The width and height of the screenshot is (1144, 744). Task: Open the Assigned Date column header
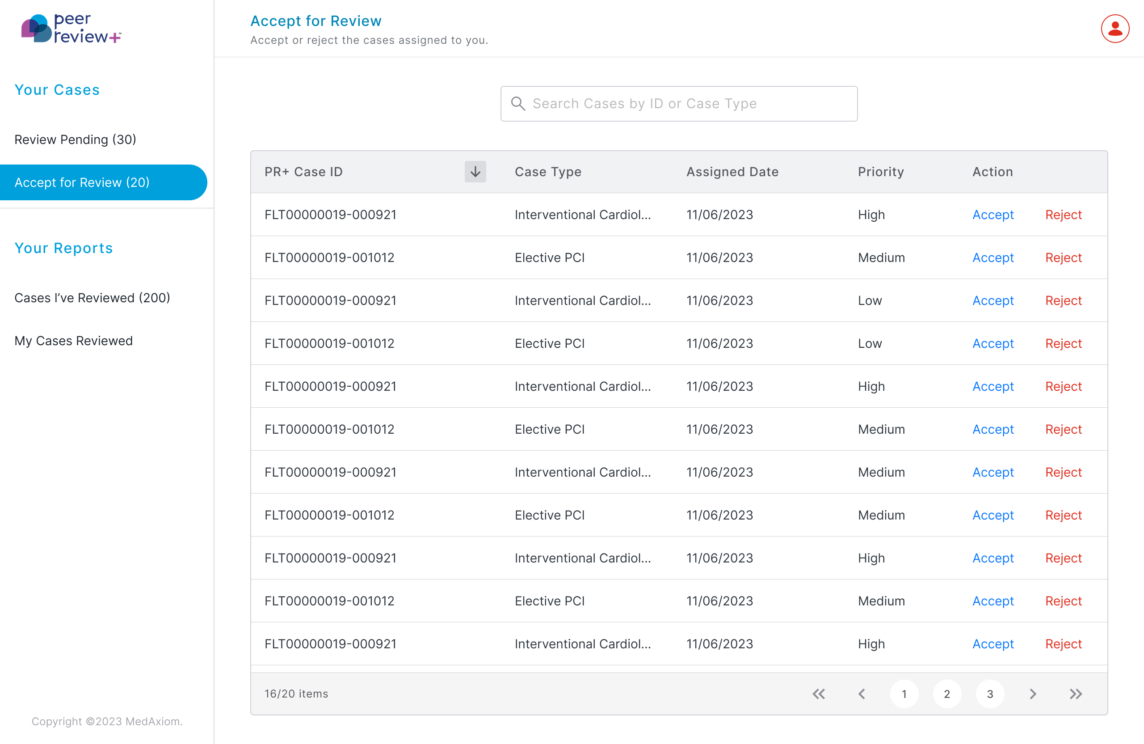[x=732, y=172]
